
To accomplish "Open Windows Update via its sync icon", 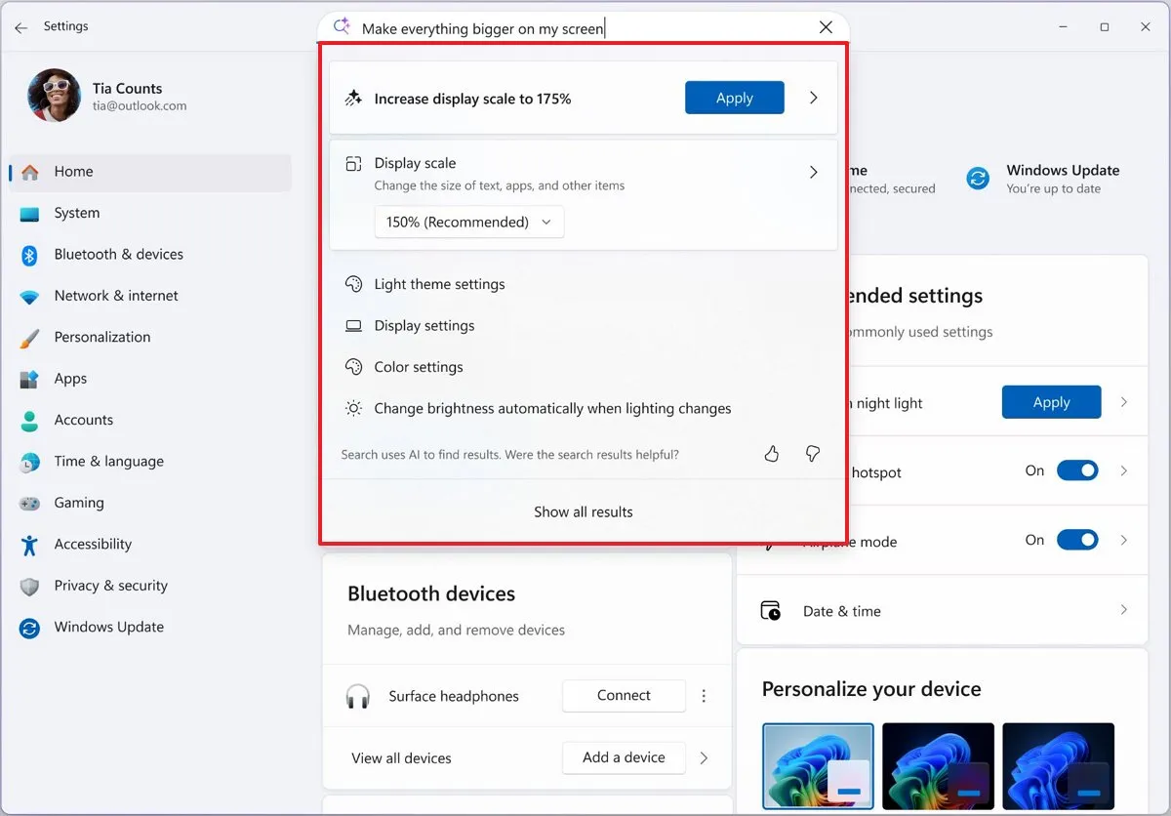I will click(29, 627).
